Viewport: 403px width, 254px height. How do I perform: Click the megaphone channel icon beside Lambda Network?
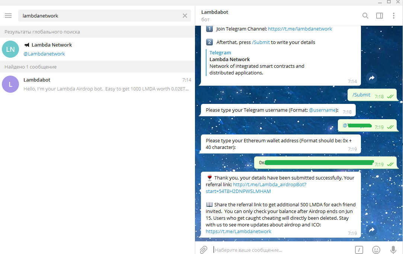pyautogui.click(x=27, y=45)
